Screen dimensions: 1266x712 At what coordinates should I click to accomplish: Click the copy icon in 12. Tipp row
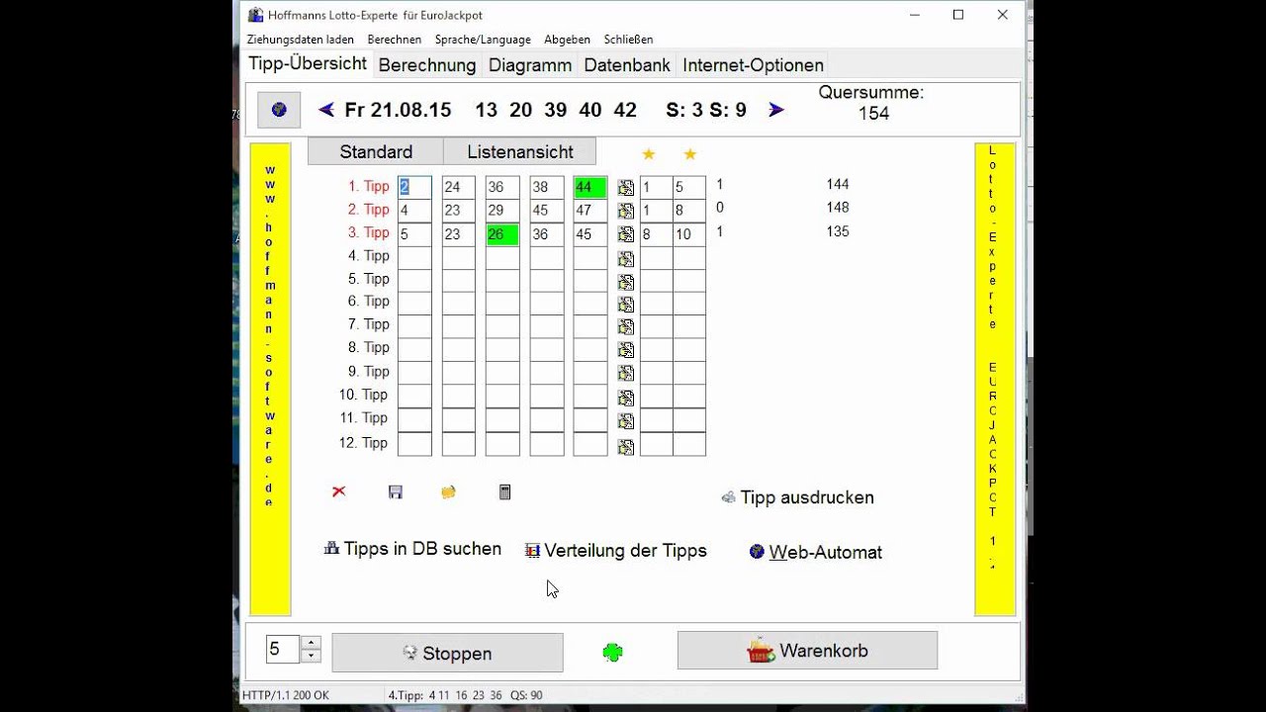click(x=625, y=447)
